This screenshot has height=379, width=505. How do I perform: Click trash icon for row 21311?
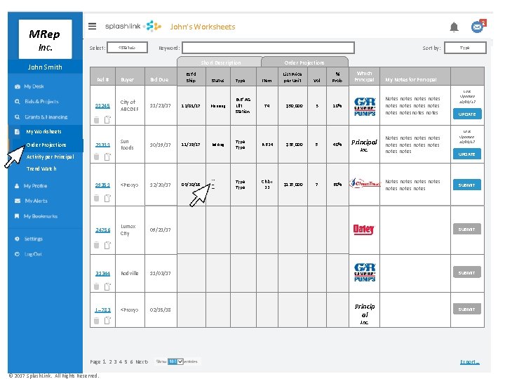coord(96,157)
